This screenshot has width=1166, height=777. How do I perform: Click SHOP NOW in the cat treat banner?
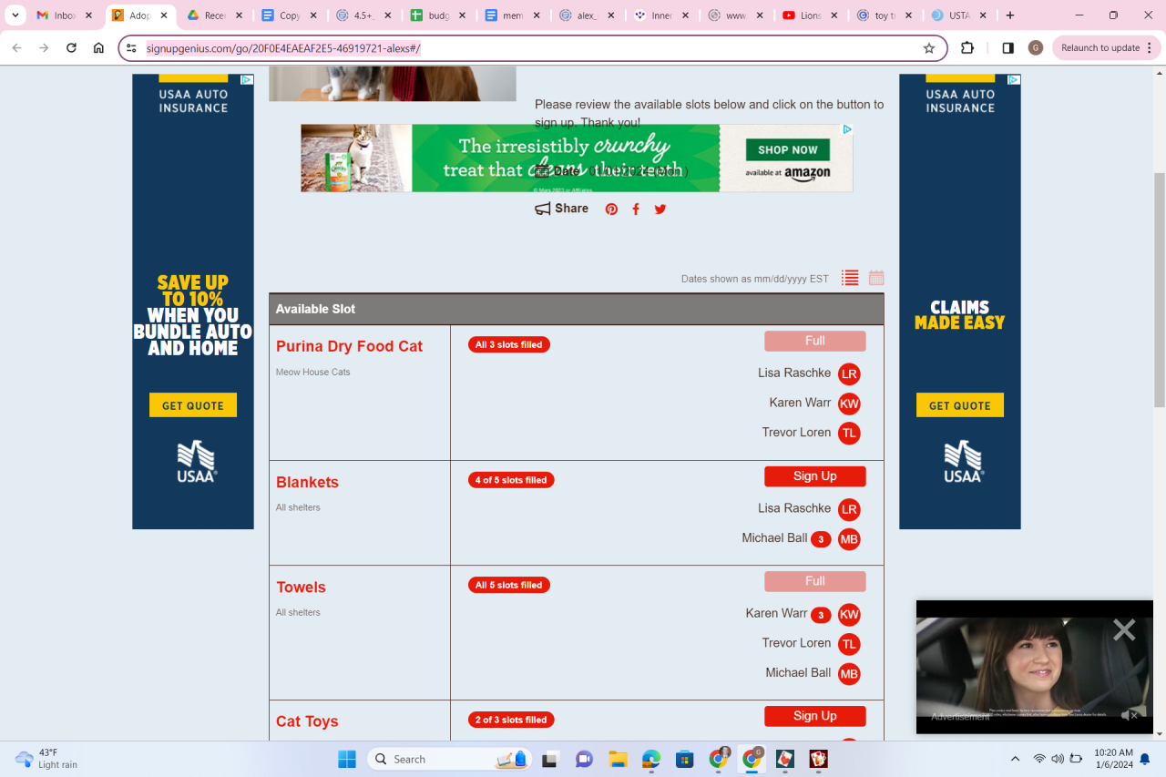(788, 149)
